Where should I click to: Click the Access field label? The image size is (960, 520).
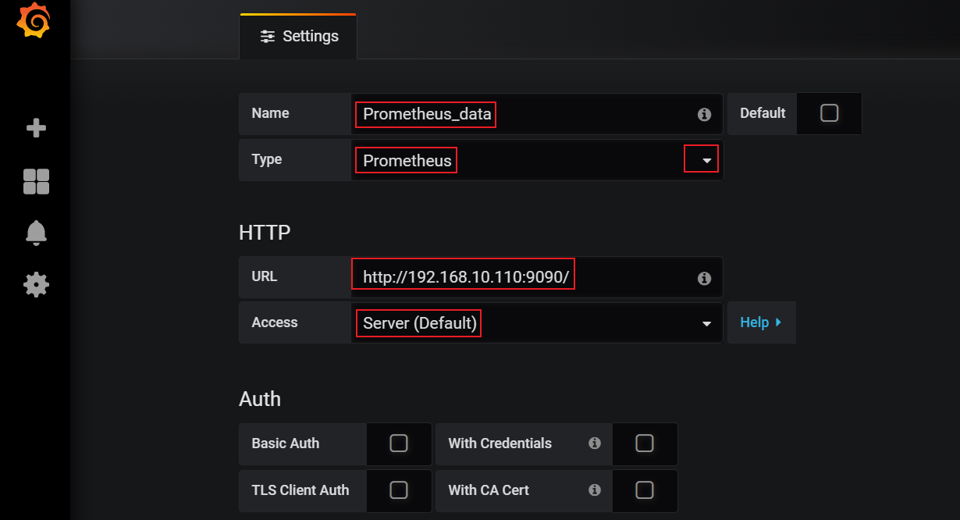pyautogui.click(x=275, y=322)
